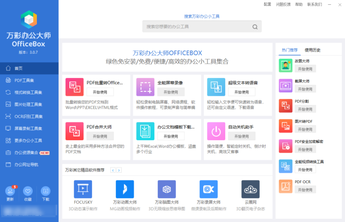Start using PDF批量转Office
The width and height of the screenshot is (345, 222).
coord(100,92)
